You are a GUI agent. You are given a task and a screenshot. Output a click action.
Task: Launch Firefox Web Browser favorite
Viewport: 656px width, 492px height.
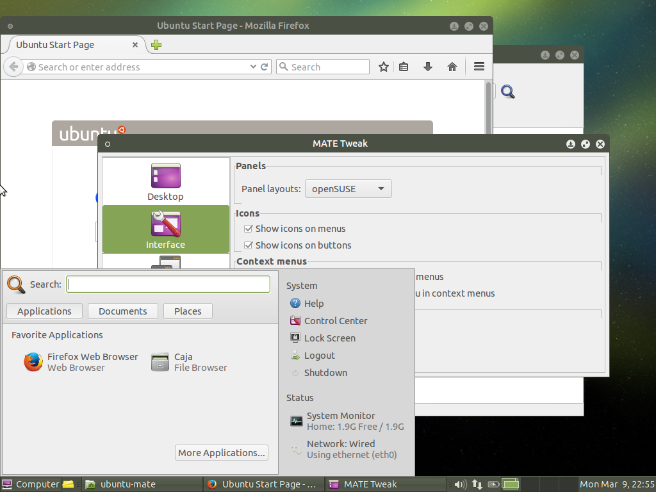(x=81, y=362)
